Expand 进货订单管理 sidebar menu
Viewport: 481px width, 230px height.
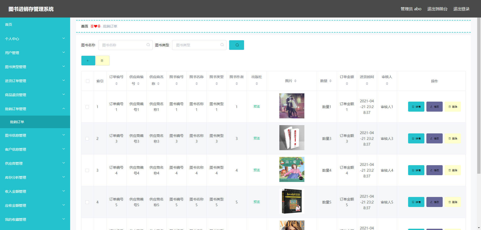(x=35, y=81)
